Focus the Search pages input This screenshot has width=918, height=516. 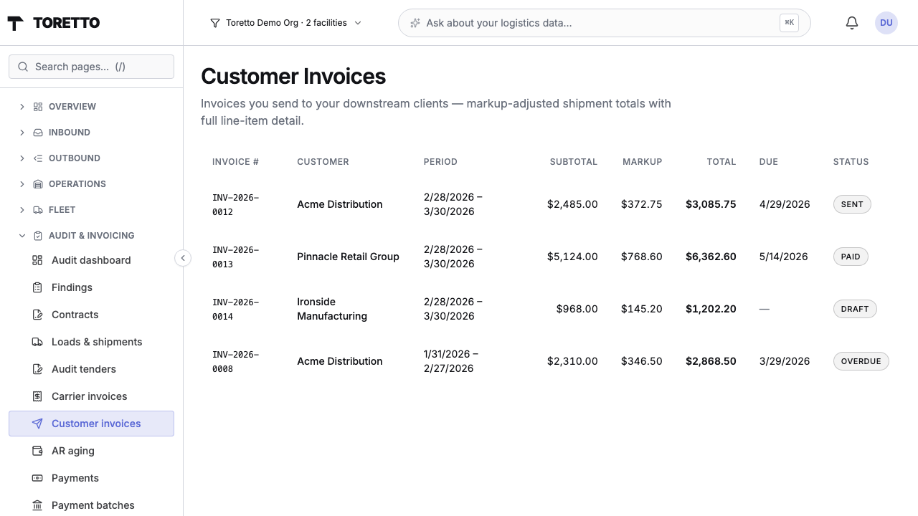[x=91, y=67]
